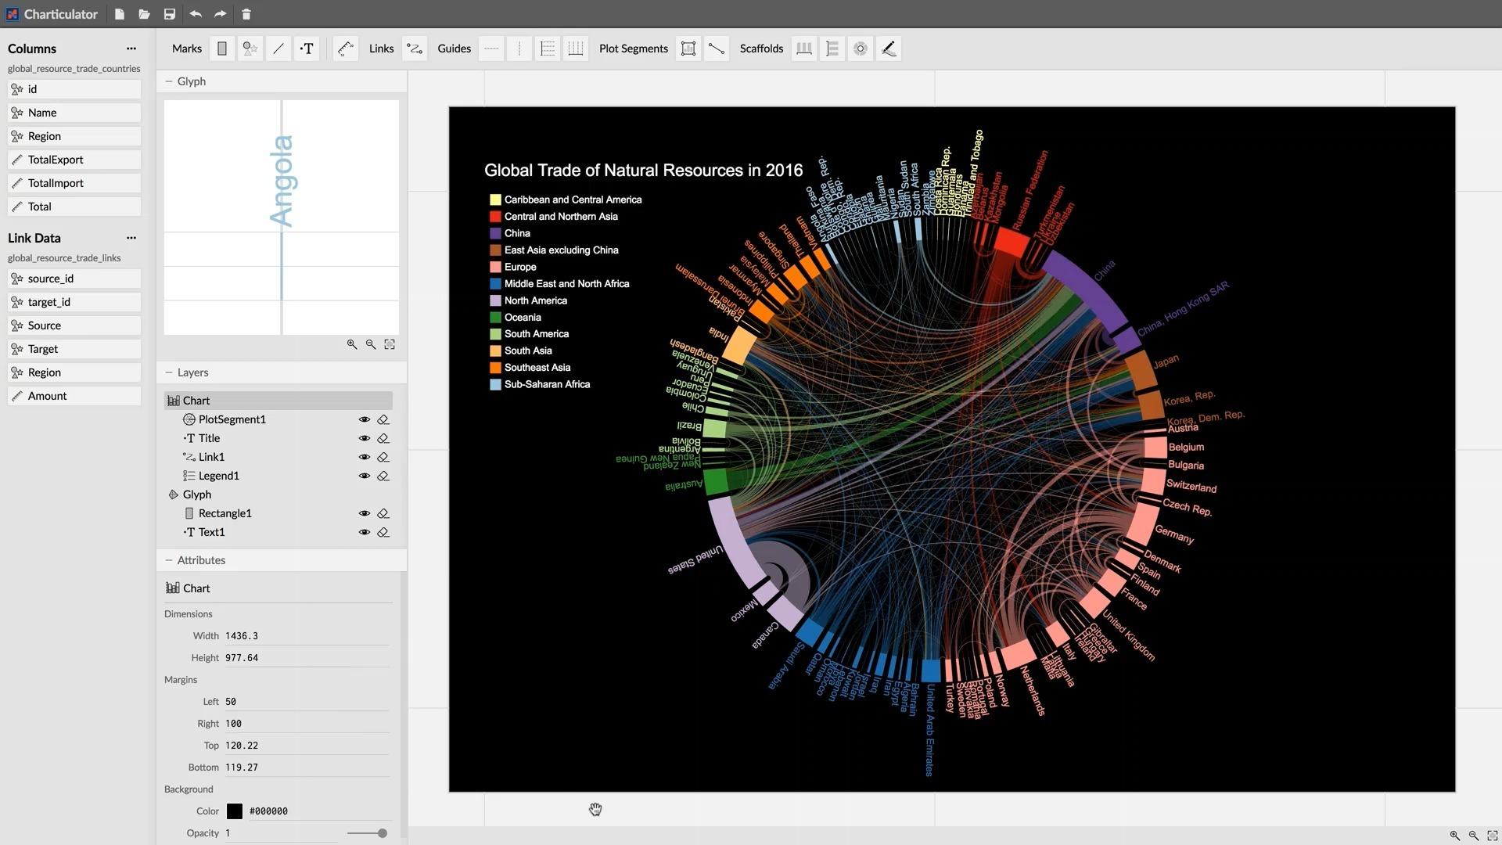This screenshot has width=1502, height=845.
Task: Choose the Links tool icon
Action: 415,49
